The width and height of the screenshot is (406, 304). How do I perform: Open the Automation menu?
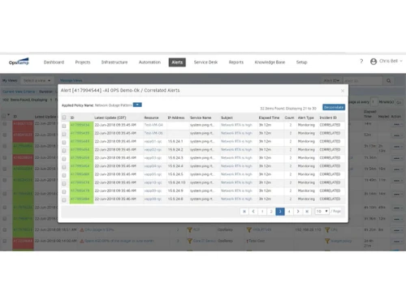[x=149, y=62]
